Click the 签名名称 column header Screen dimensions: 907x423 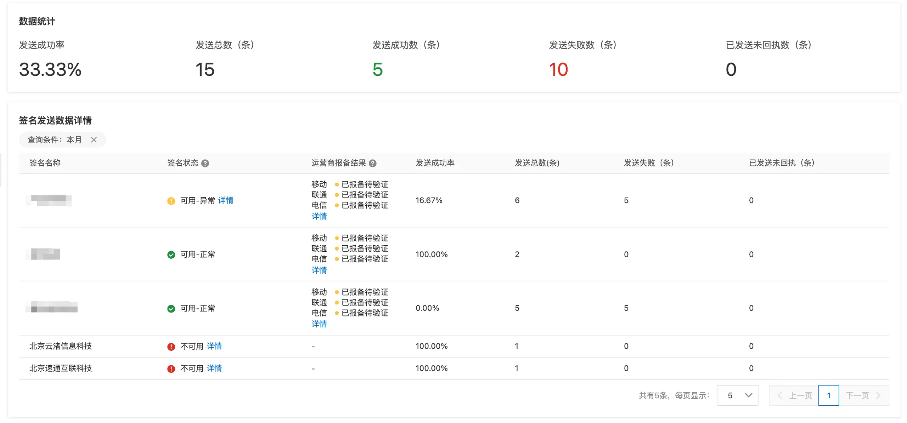pos(45,163)
